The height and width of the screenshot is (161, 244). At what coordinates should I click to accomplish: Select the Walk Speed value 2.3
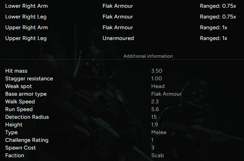click(155, 102)
